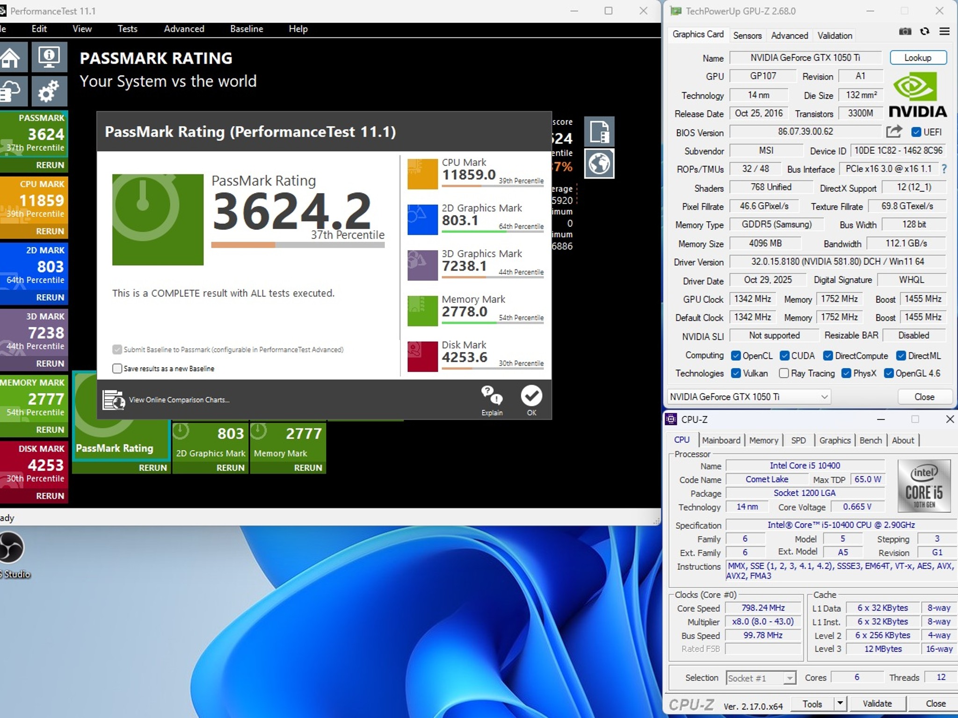This screenshot has height=718, width=958.
Task: Open the cloud baseline manager icon
Action: [10, 91]
